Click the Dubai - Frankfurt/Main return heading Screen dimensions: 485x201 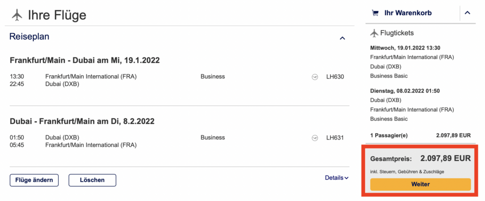coord(82,122)
